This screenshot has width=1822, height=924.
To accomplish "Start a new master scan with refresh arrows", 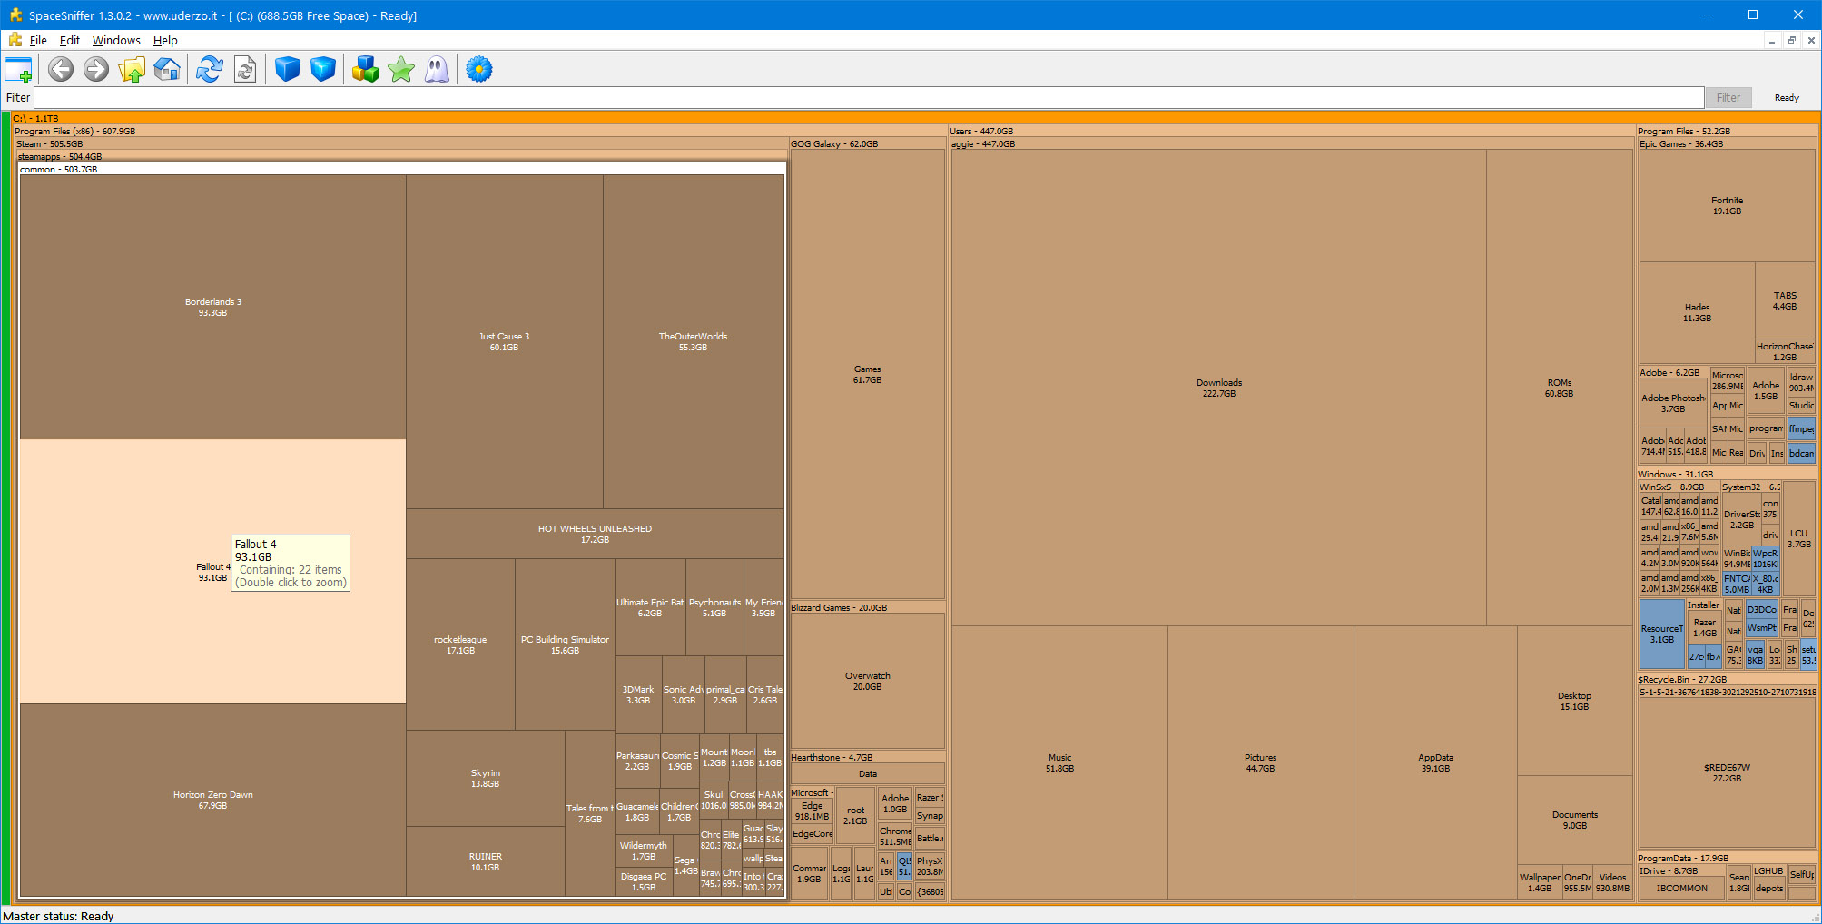I will 210,70.
